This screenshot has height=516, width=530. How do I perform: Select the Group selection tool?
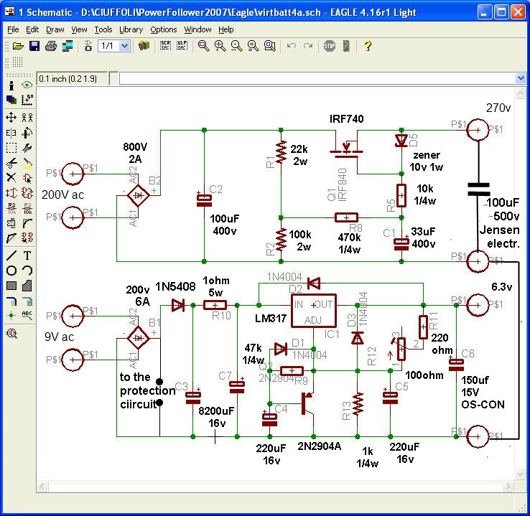coord(11,148)
